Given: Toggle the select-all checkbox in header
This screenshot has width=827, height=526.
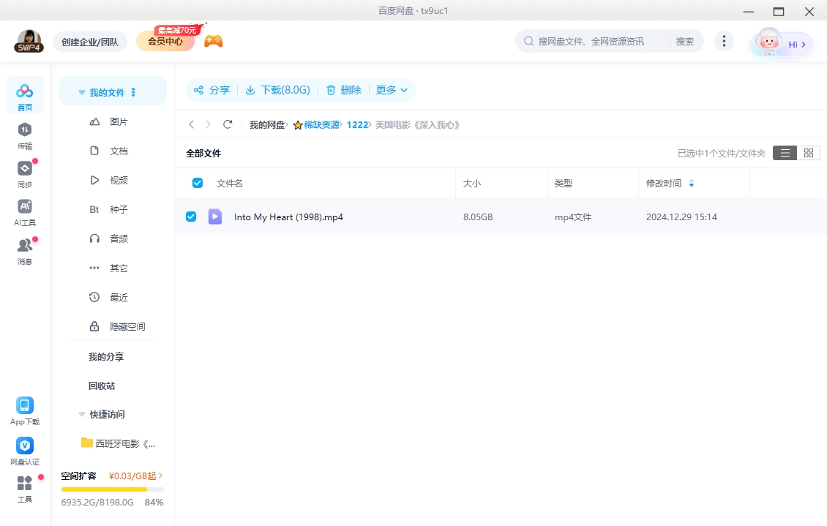Looking at the screenshot, I should tap(197, 183).
